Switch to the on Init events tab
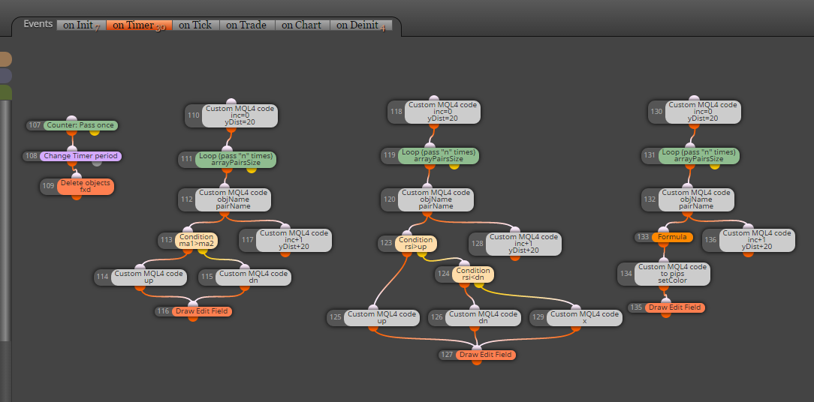The width and height of the screenshot is (814, 402). [x=81, y=25]
